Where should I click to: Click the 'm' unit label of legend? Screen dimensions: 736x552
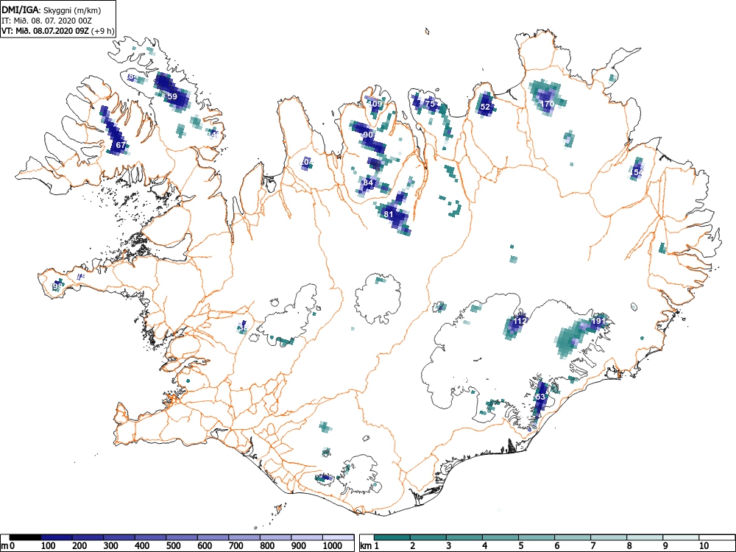point(4,546)
